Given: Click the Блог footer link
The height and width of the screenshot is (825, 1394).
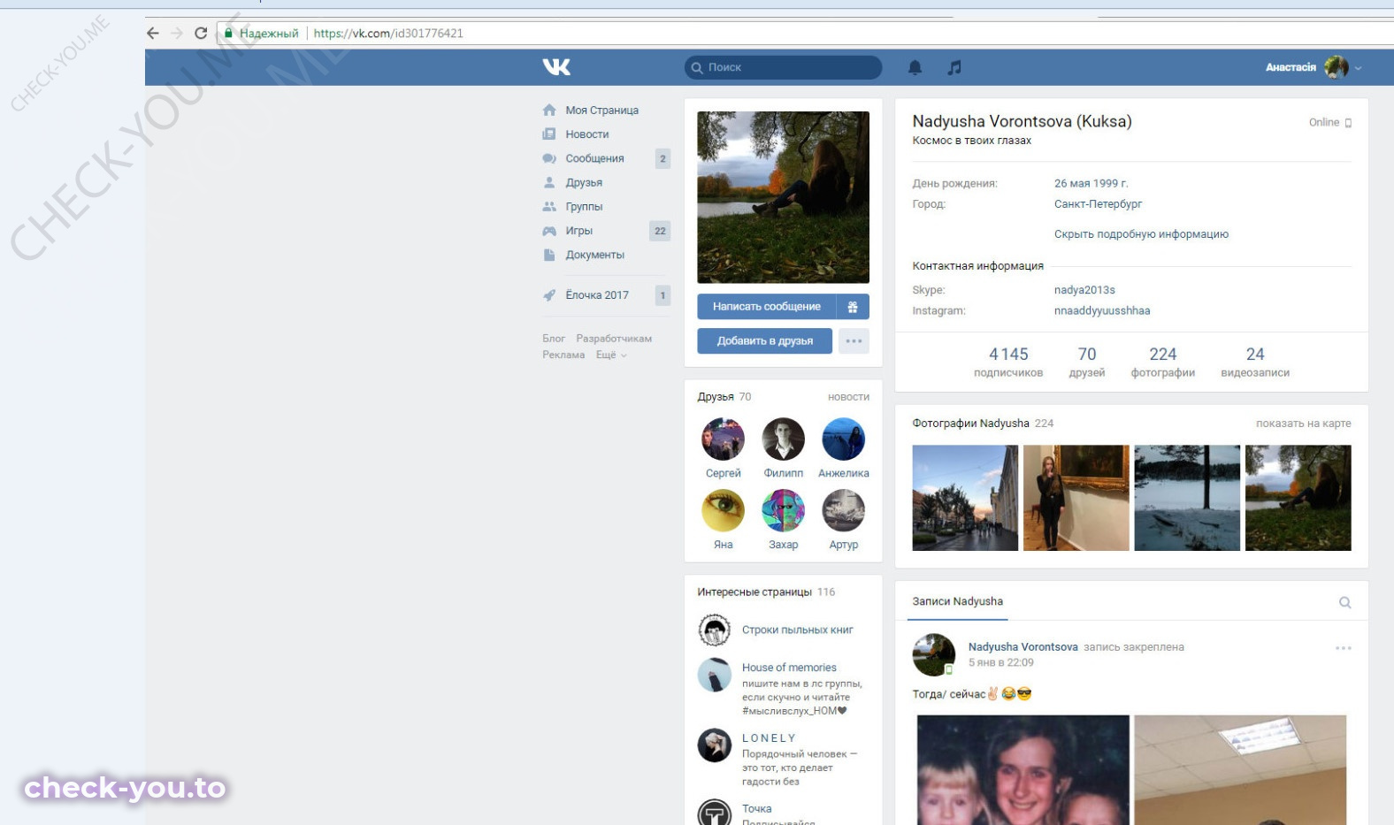Looking at the screenshot, I should click(554, 339).
